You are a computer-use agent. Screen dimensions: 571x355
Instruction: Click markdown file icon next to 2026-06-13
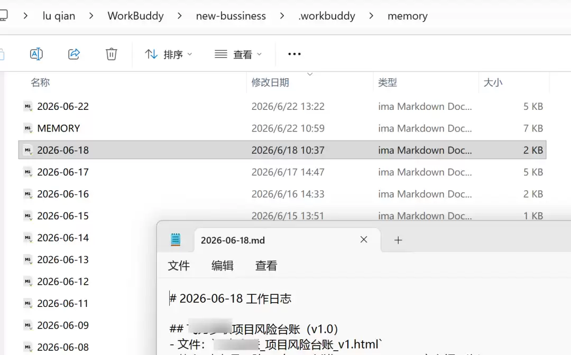pyautogui.click(x=28, y=259)
